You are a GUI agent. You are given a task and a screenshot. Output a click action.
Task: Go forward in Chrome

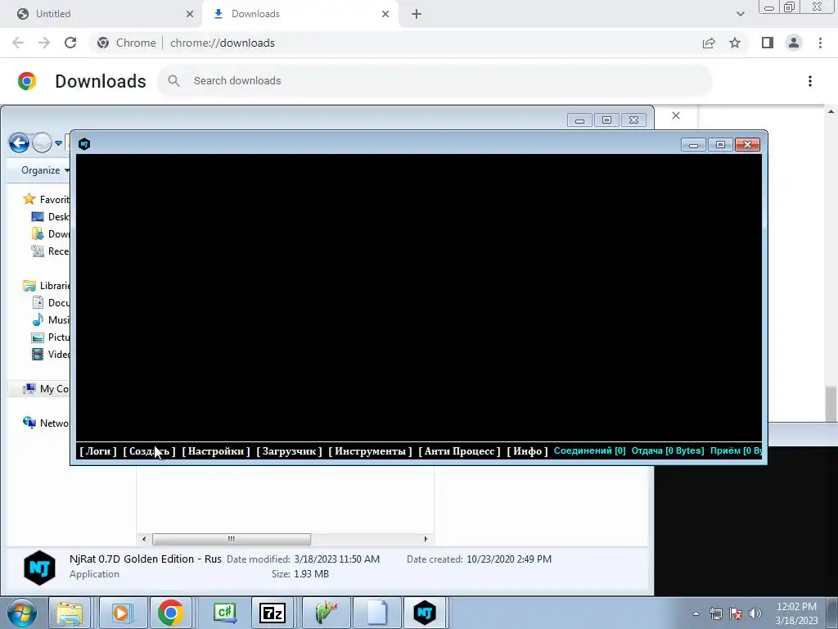44,43
